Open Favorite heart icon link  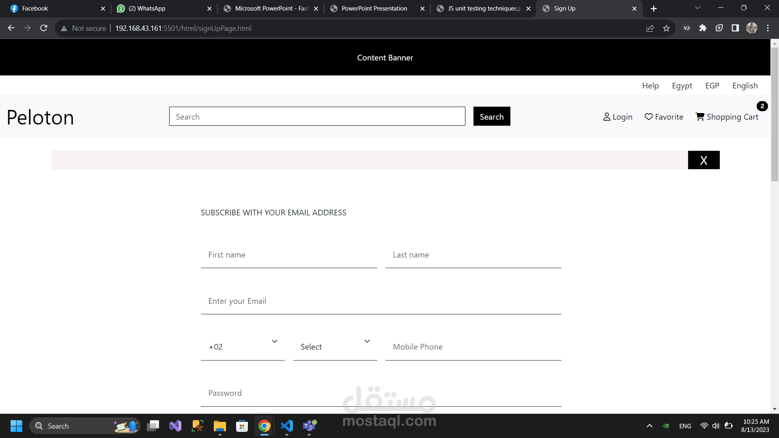coord(648,117)
